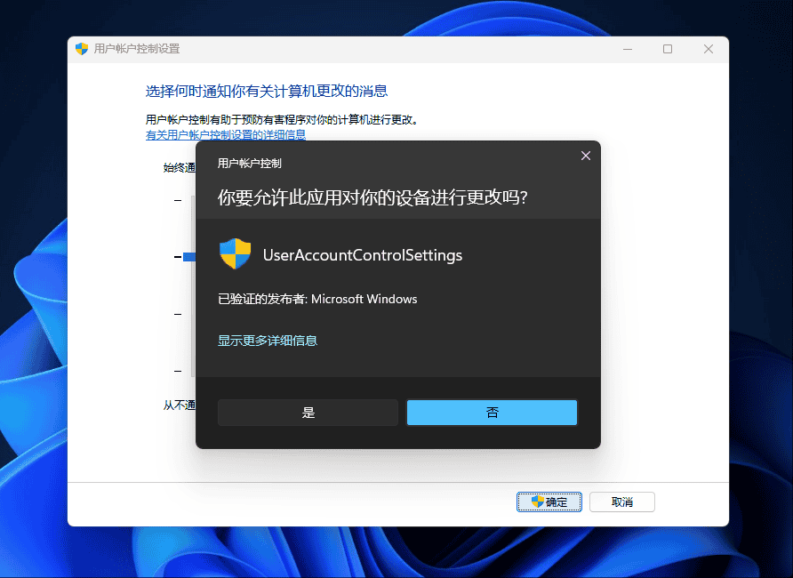Click 用户帐户控制有助于预防有害程序 description text
793x578 pixels.
pyautogui.click(x=282, y=120)
